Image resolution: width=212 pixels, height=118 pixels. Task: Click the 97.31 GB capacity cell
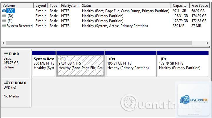(179, 11)
